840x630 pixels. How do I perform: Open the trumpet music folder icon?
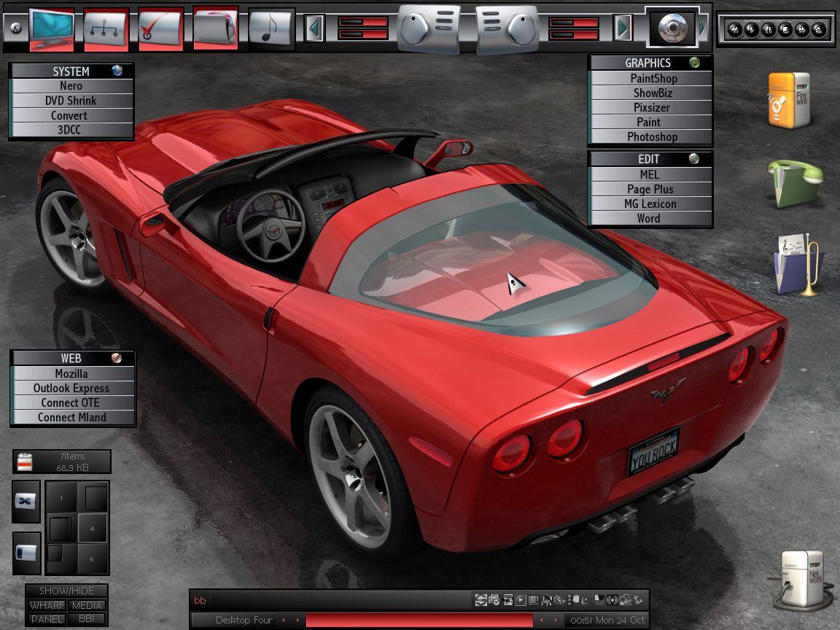coord(796,265)
